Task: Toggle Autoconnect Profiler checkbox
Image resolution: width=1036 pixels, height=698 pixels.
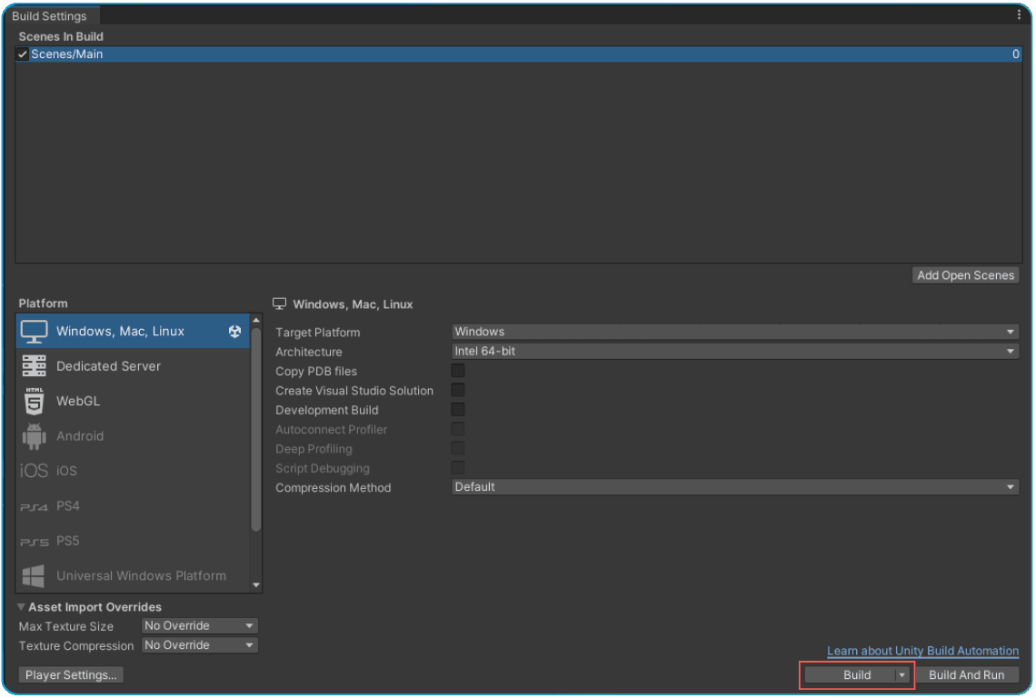Action: click(458, 429)
